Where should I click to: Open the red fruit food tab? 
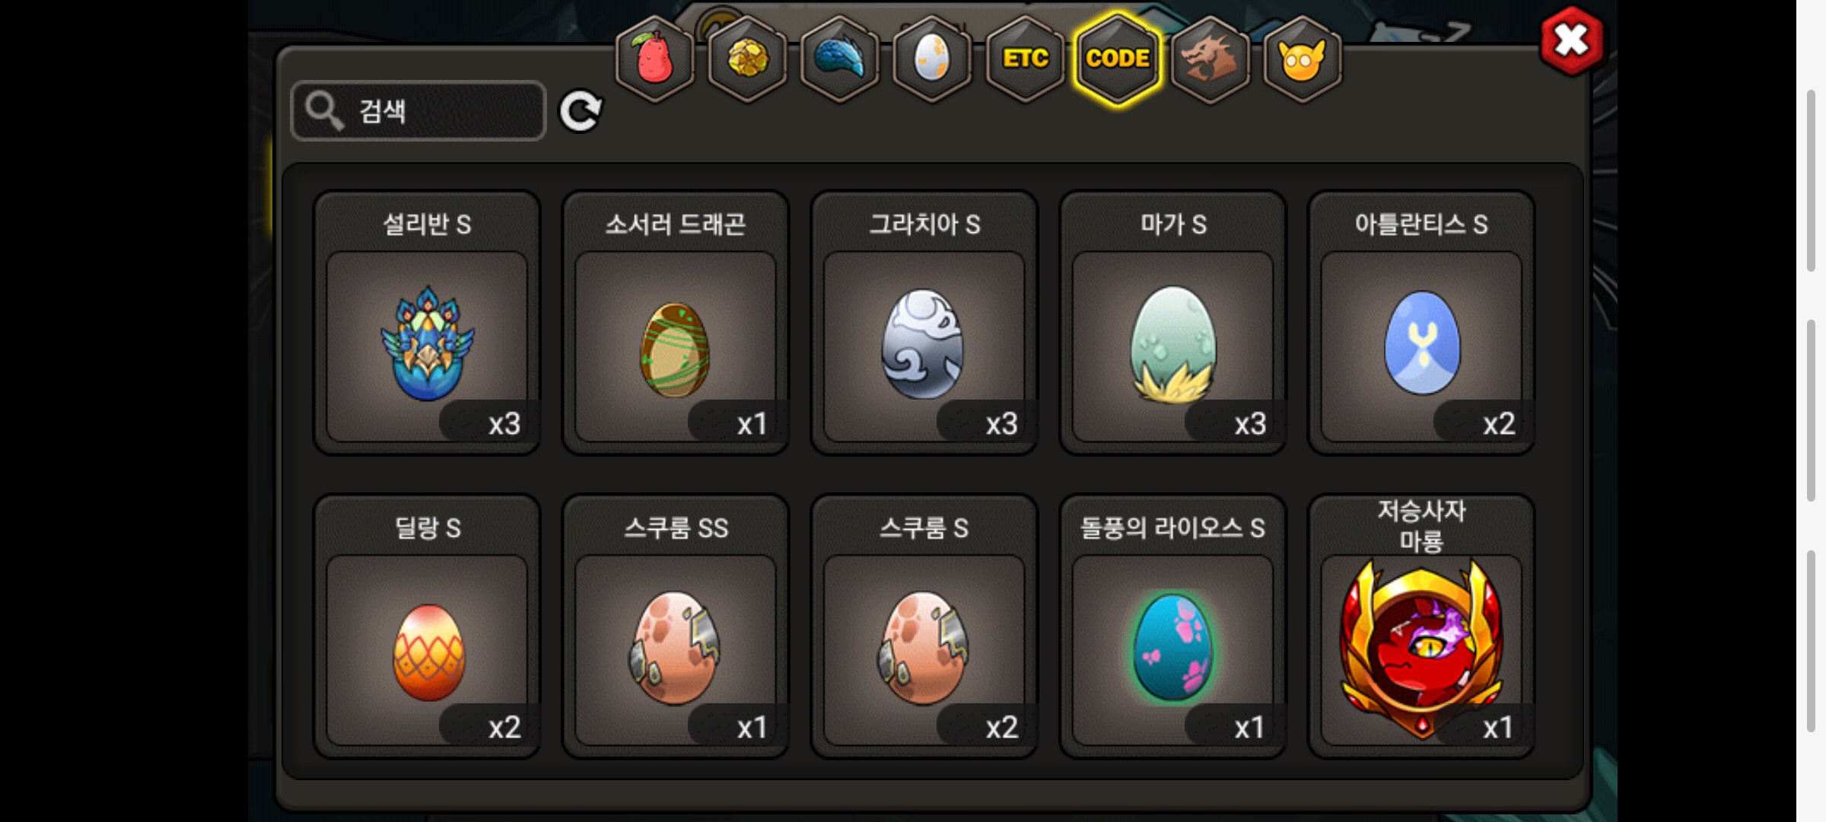click(x=654, y=59)
